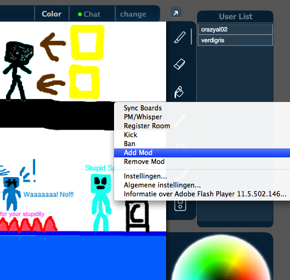
Task: Open Instellingen... Flash settings
Action: coord(145,176)
